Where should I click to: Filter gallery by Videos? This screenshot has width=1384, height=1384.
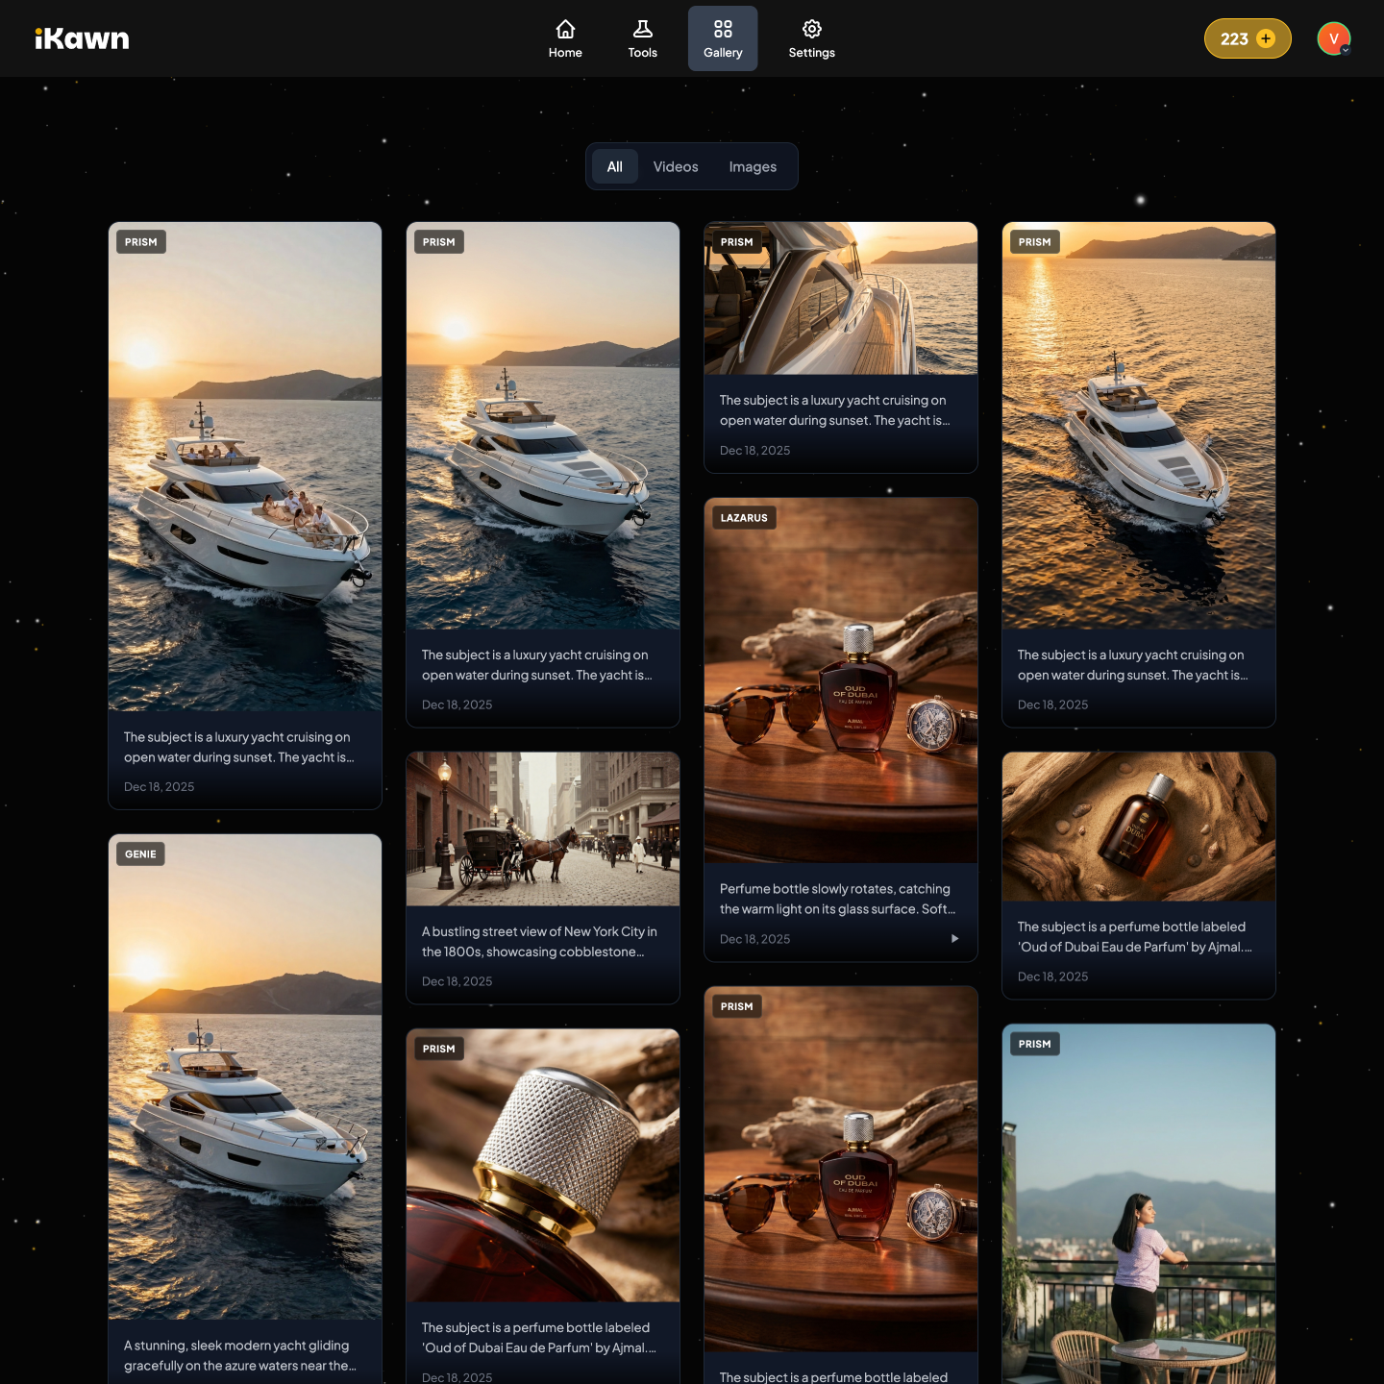coord(676,166)
